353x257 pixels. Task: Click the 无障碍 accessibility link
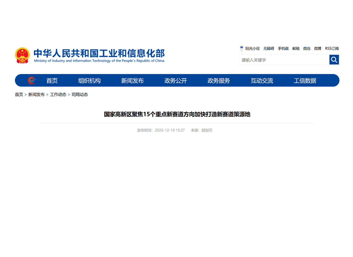[x=269, y=49]
